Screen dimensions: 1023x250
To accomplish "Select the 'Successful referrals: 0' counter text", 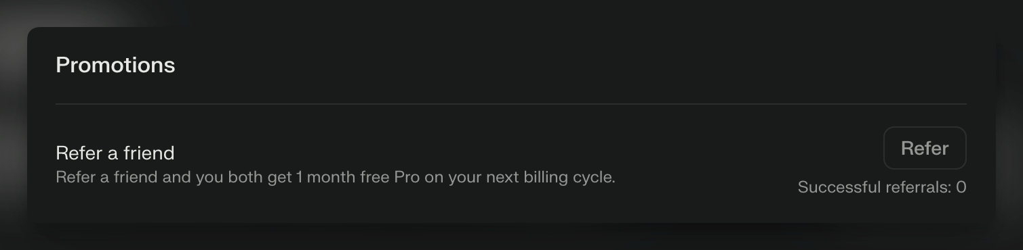I will tap(882, 187).
